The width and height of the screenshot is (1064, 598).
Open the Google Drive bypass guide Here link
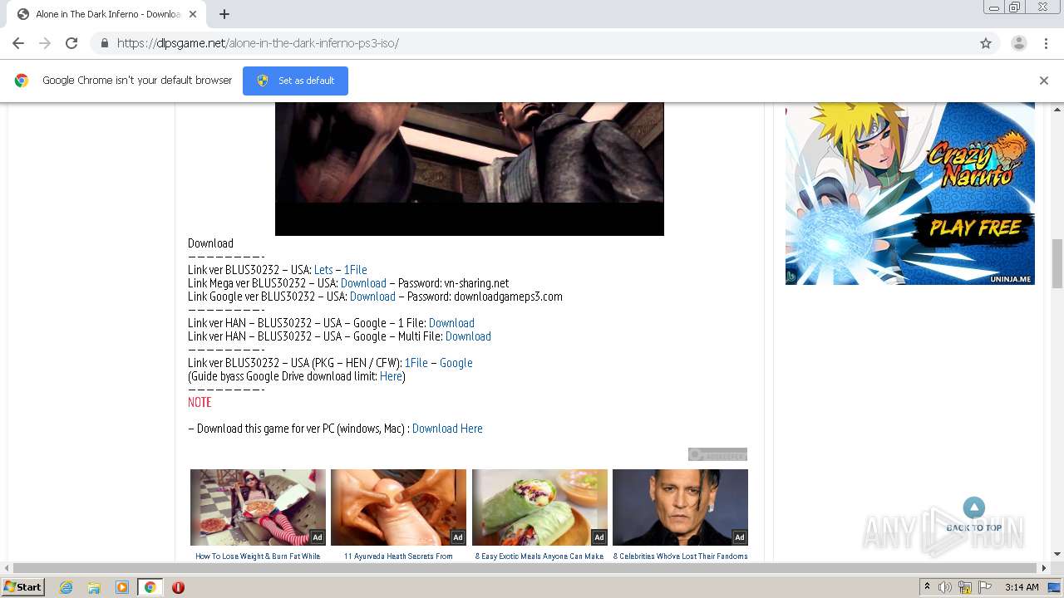391,376
